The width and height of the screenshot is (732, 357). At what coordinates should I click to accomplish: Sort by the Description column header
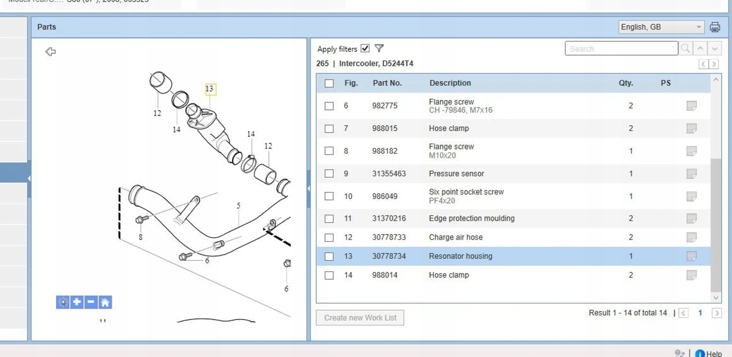pyautogui.click(x=450, y=83)
